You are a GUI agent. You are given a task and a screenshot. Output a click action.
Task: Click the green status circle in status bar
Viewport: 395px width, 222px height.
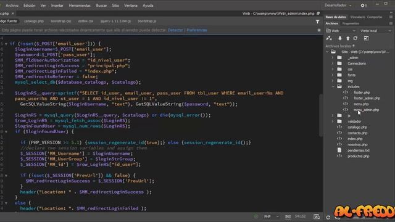click(256, 216)
